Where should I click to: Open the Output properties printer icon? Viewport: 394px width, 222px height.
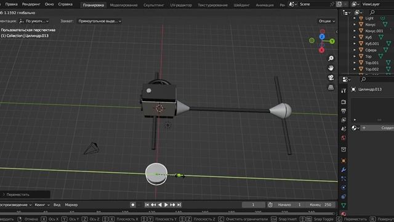click(344, 111)
